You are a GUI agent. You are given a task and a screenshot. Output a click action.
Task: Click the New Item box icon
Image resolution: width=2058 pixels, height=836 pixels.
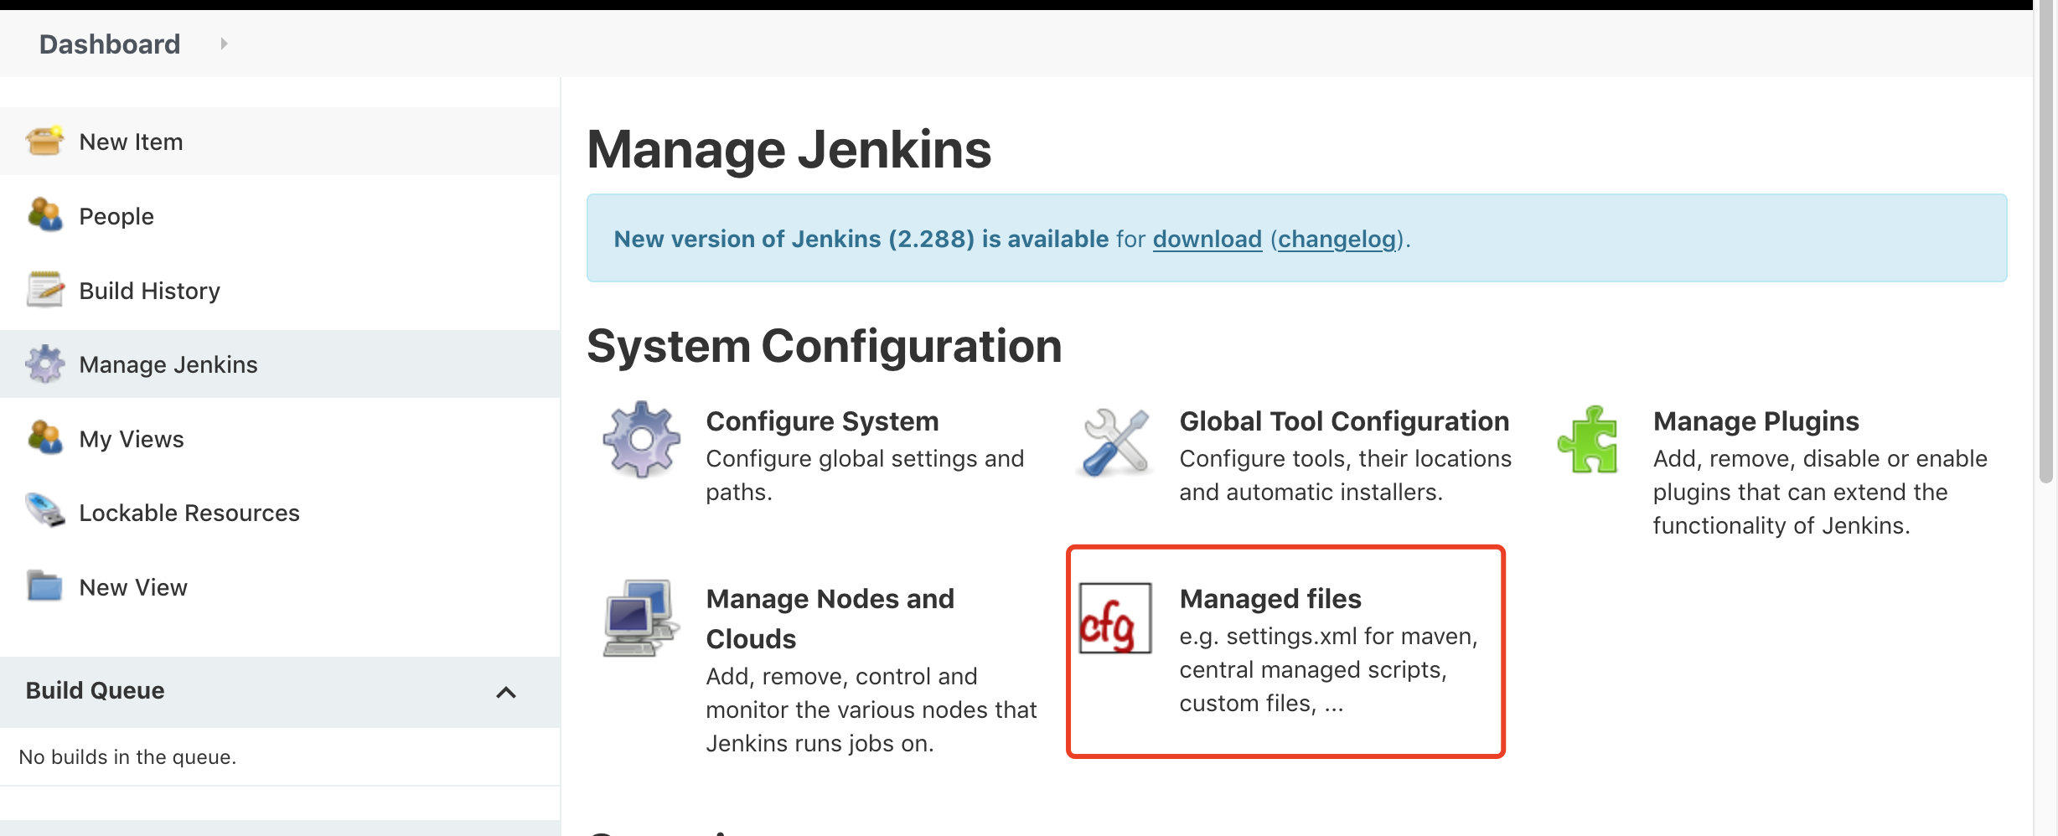(x=45, y=141)
